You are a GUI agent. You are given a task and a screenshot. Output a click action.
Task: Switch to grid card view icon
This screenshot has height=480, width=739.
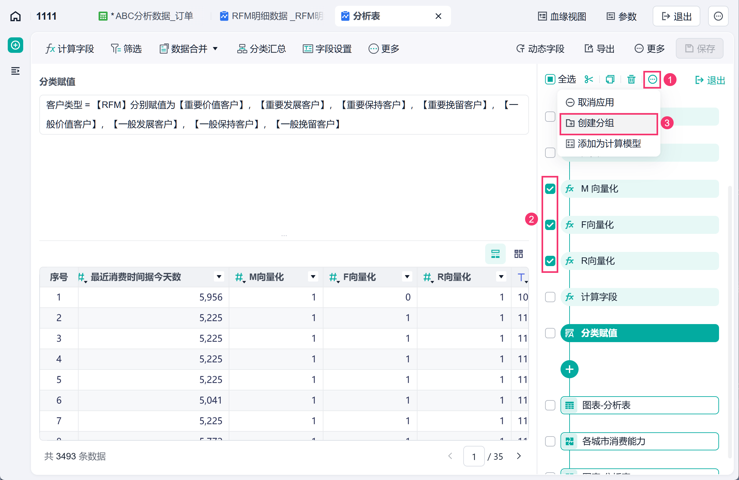pos(519,254)
